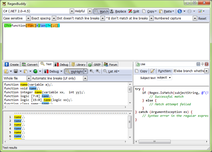Open dropdown arrow beside Case sensitive
Image resolution: width=212 pixels, height=152 pixels.
point(28,18)
